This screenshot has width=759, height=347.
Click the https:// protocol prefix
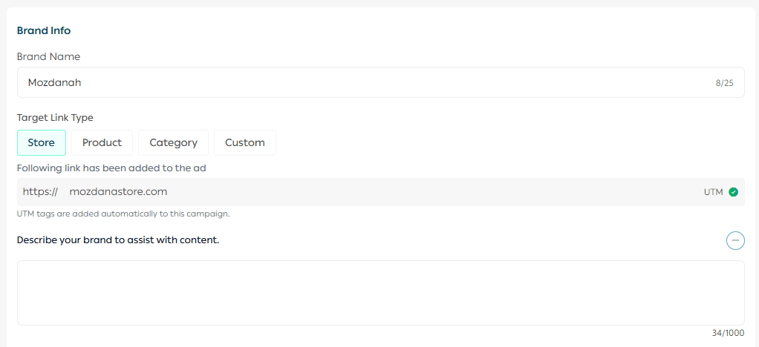(x=40, y=191)
